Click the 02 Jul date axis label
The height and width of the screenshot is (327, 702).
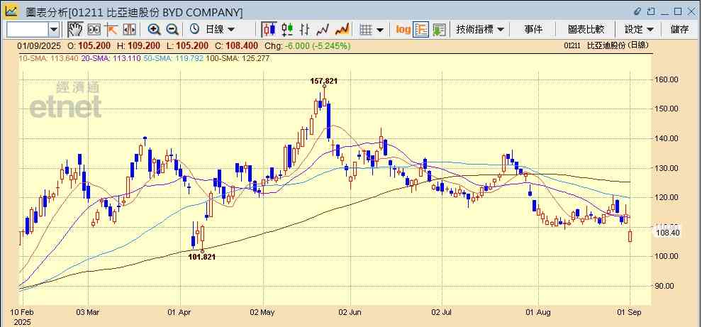coord(442,312)
